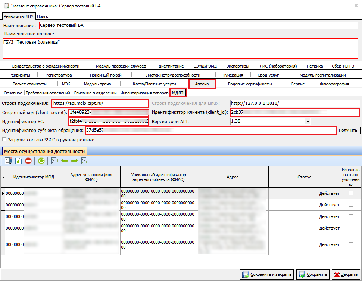Click the last list icon after arrows
This screenshot has height=281, width=362.
click(x=85, y=161)
